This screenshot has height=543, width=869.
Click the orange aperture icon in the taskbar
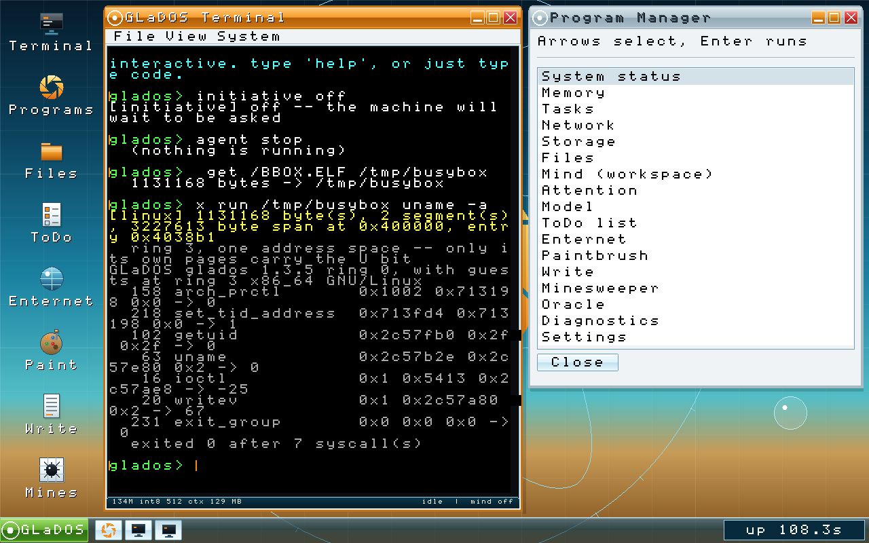pos(108,530)
